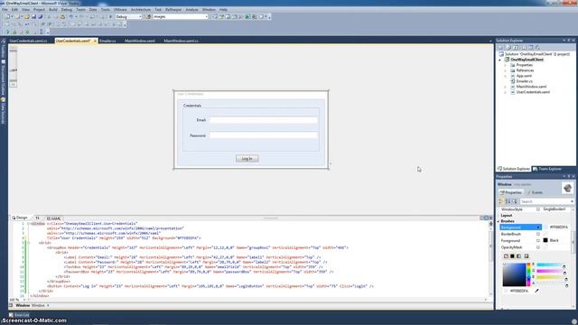Expand the UserCredentials.xaml node
This screenshot has width=578, height=325.
pos(506,92)
